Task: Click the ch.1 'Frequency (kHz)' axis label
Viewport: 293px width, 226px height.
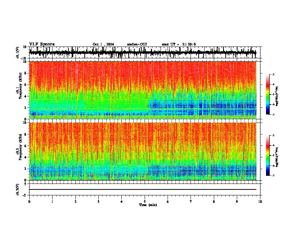Action: click(x=20, y=86)
